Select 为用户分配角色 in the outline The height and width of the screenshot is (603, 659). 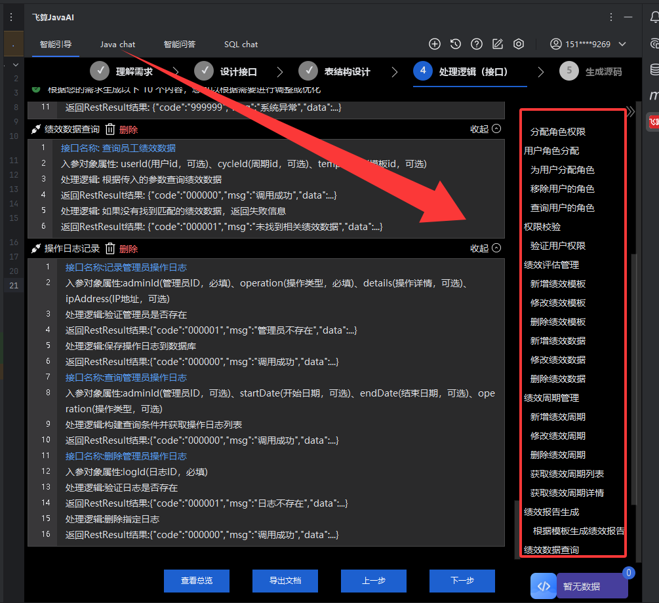[x=563, y=170]
